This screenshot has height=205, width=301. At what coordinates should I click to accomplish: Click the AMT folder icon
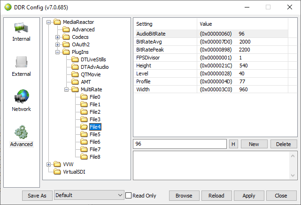[x=75, y=82]
